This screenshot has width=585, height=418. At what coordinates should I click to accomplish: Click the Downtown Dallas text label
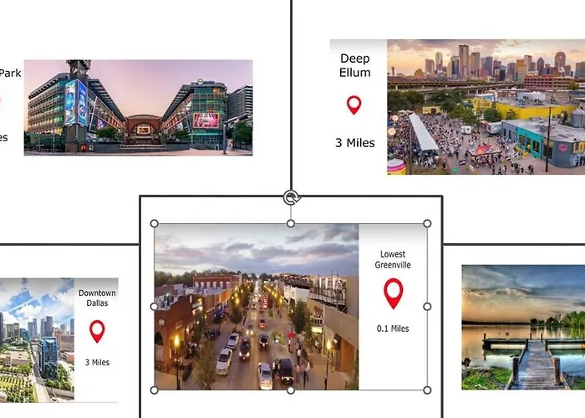pyautogui.click(x=97, y=298)
